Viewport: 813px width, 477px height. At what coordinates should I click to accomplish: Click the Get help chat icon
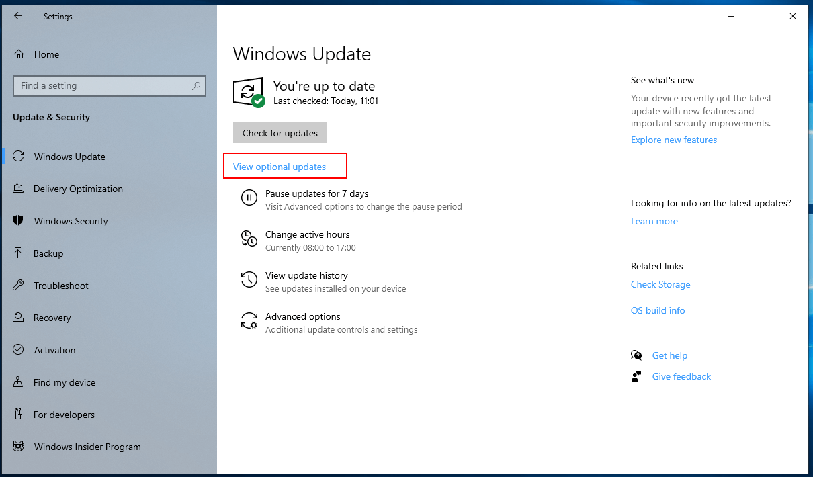(x=636, y=355)
